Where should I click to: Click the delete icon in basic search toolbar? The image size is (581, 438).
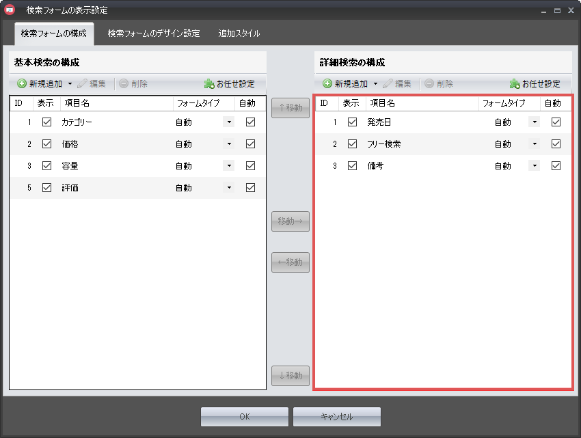pos(123,84)
